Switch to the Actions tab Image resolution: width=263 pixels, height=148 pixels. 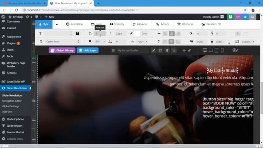coord(163,24)
